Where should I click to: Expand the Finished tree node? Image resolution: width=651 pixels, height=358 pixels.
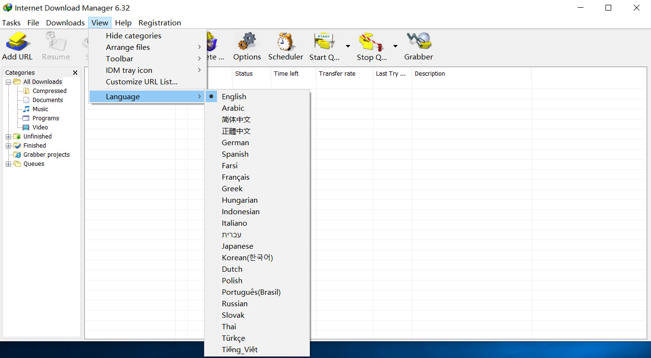pyautogui.click(x=8, y=146)
